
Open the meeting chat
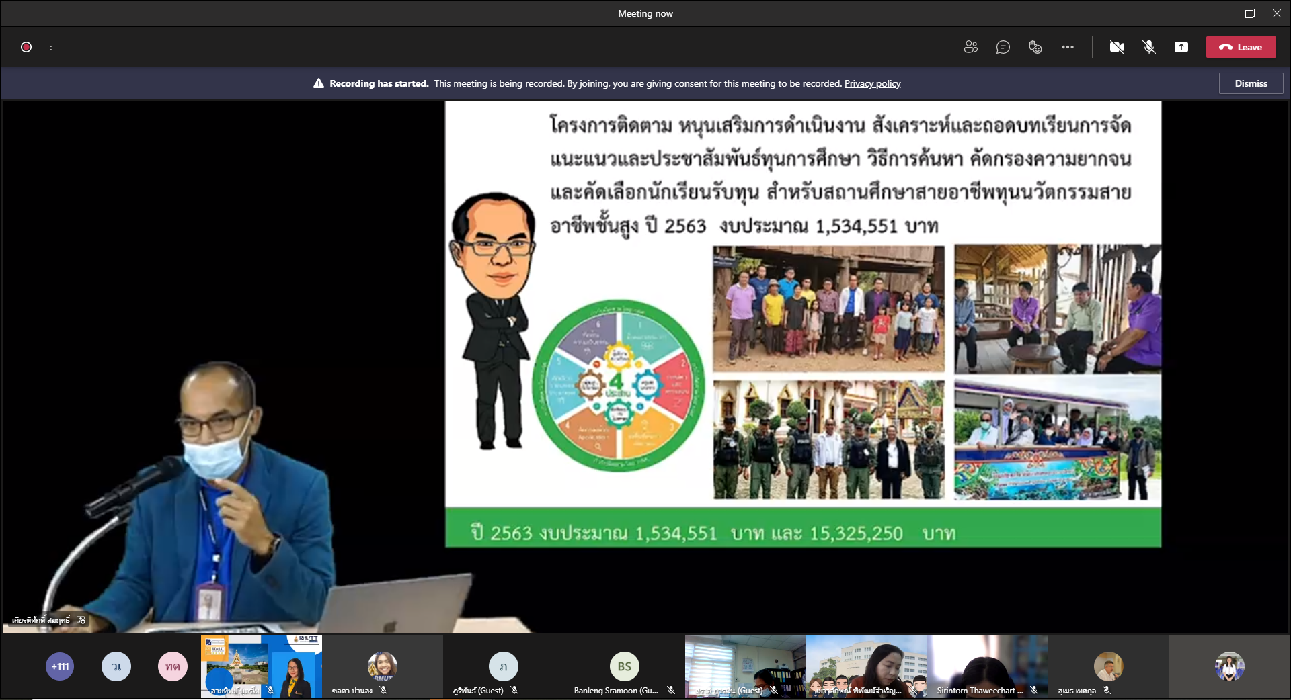1003,47
